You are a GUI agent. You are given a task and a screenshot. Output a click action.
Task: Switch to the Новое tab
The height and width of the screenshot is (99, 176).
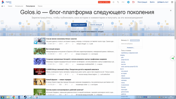[x=10, y=6]
